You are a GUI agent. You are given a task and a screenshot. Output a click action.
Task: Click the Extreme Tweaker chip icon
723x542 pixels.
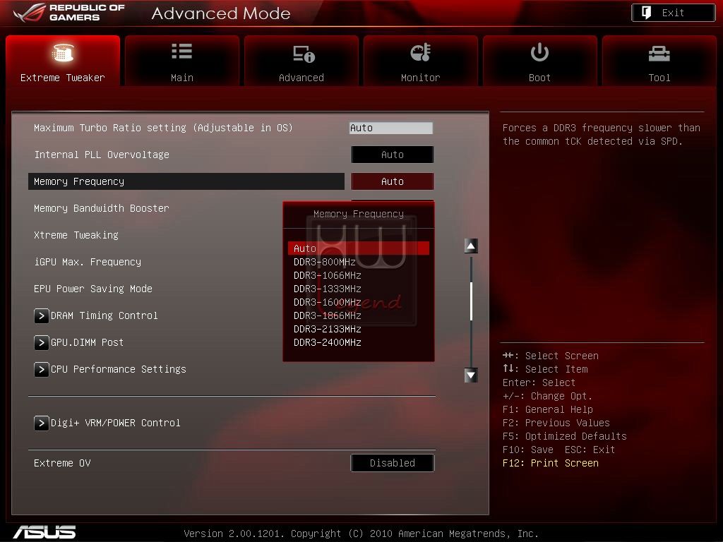(63, 52)
